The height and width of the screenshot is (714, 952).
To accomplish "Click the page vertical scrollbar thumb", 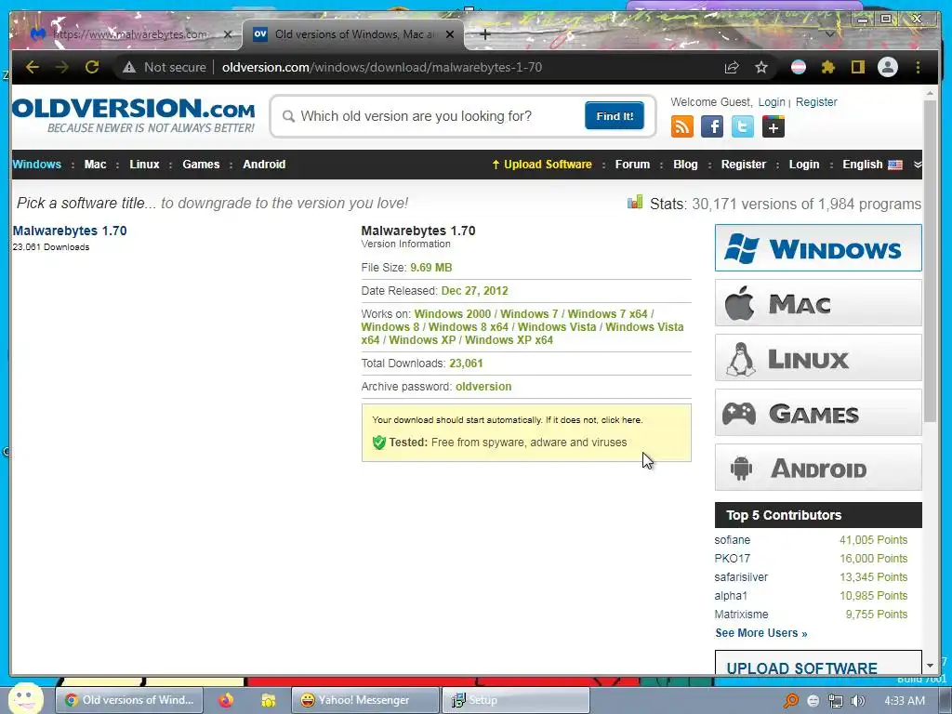I will tap(930, 261).
